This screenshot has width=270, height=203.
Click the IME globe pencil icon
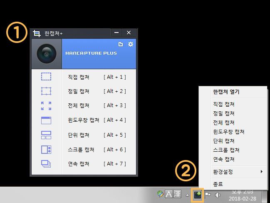(x=160, y=194)
